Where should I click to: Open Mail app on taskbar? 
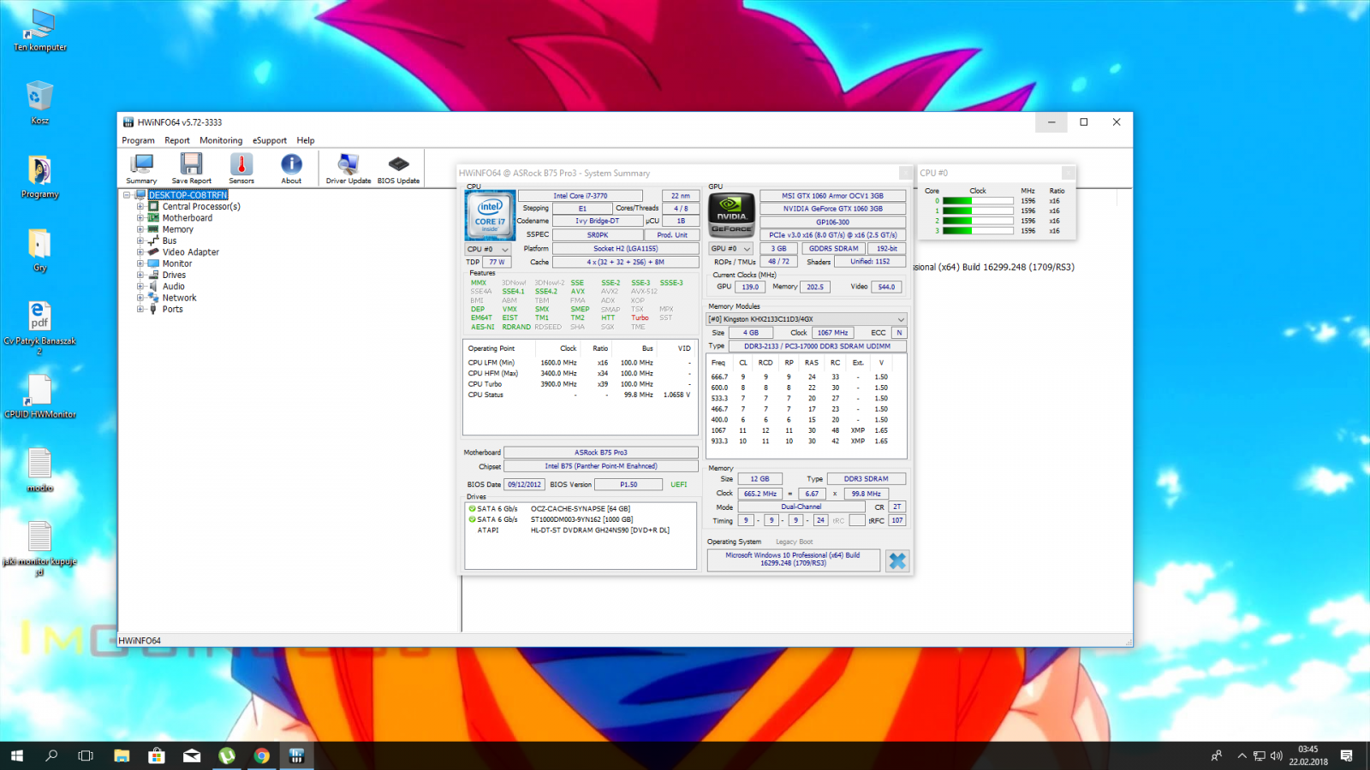tap(192, 755)
